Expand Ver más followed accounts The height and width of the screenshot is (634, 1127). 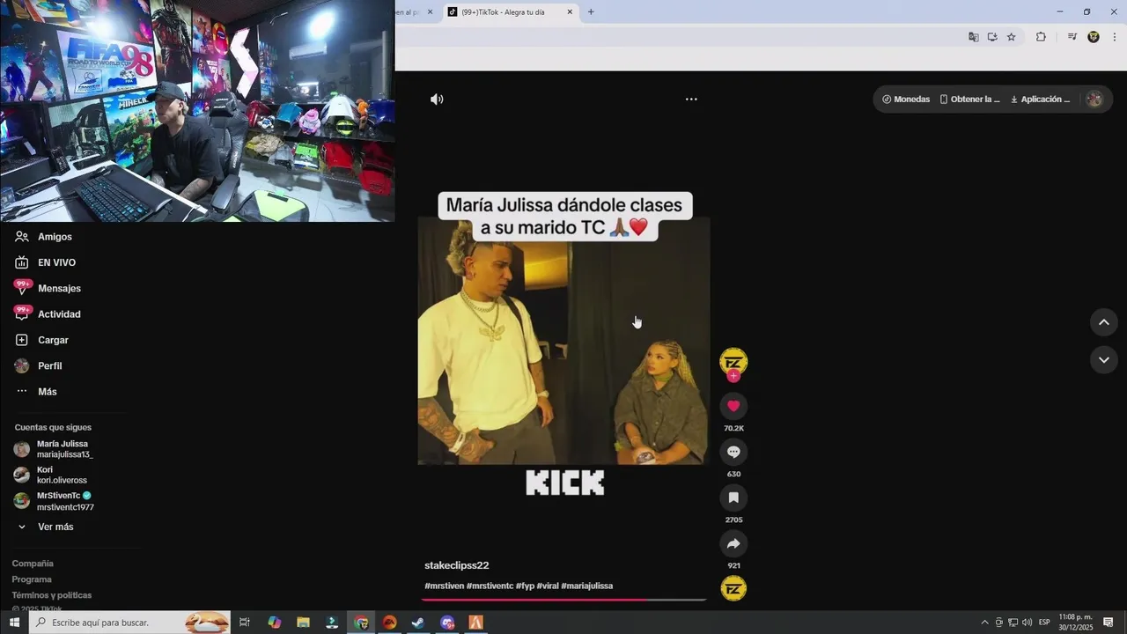(x=45, y=527)
